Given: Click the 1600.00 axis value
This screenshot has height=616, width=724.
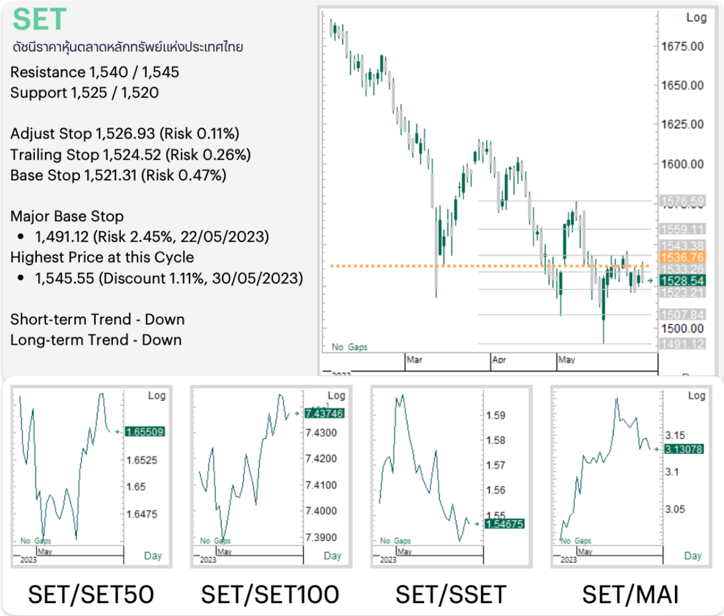Looking at the screenshot, I should click(x=682, y=164).
